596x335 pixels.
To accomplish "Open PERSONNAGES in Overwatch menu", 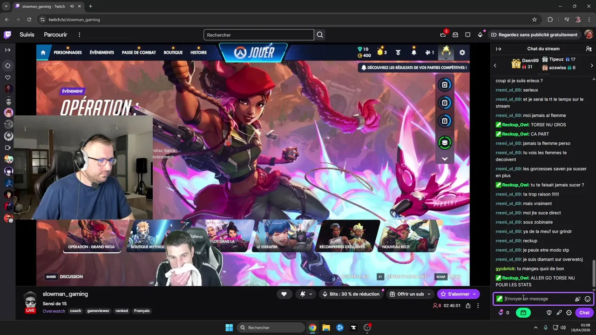I will 68,53.
